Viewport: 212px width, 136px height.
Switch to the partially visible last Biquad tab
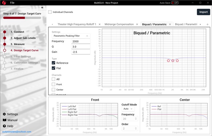[186, 24]
